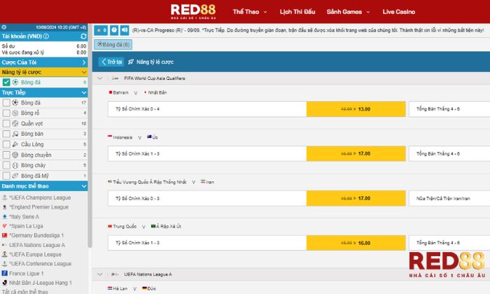Check the live Bóng đá checkbox
490x294 pixels.
tap(6, 102)
